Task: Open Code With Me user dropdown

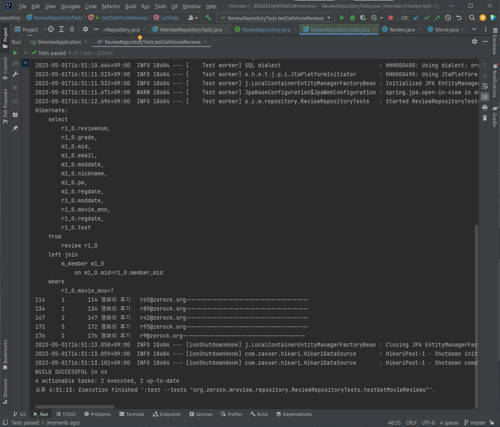Action: [x=192, y=18]
